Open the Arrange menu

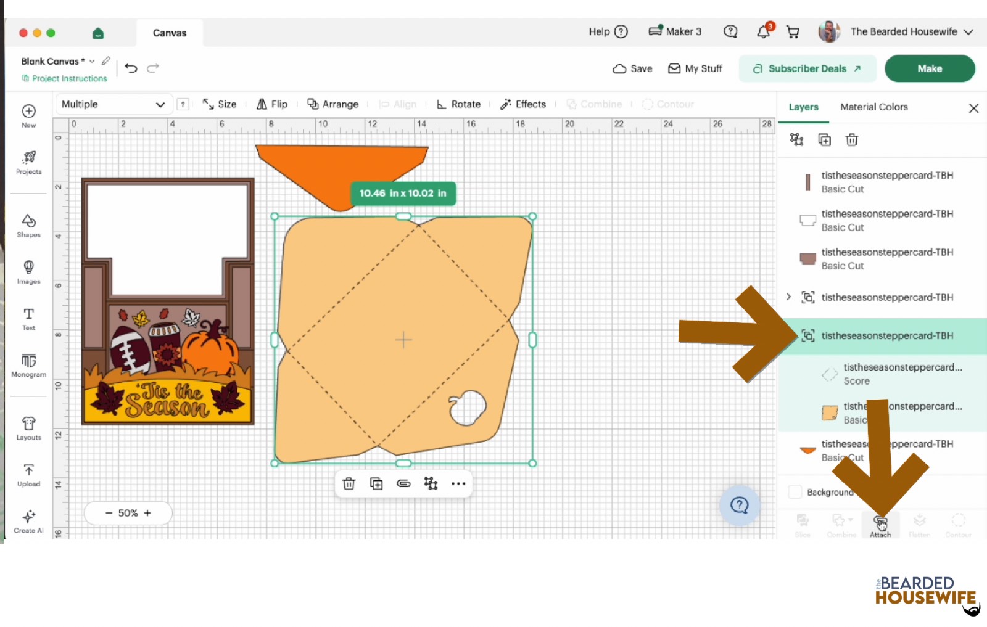[x=333, y=104]
